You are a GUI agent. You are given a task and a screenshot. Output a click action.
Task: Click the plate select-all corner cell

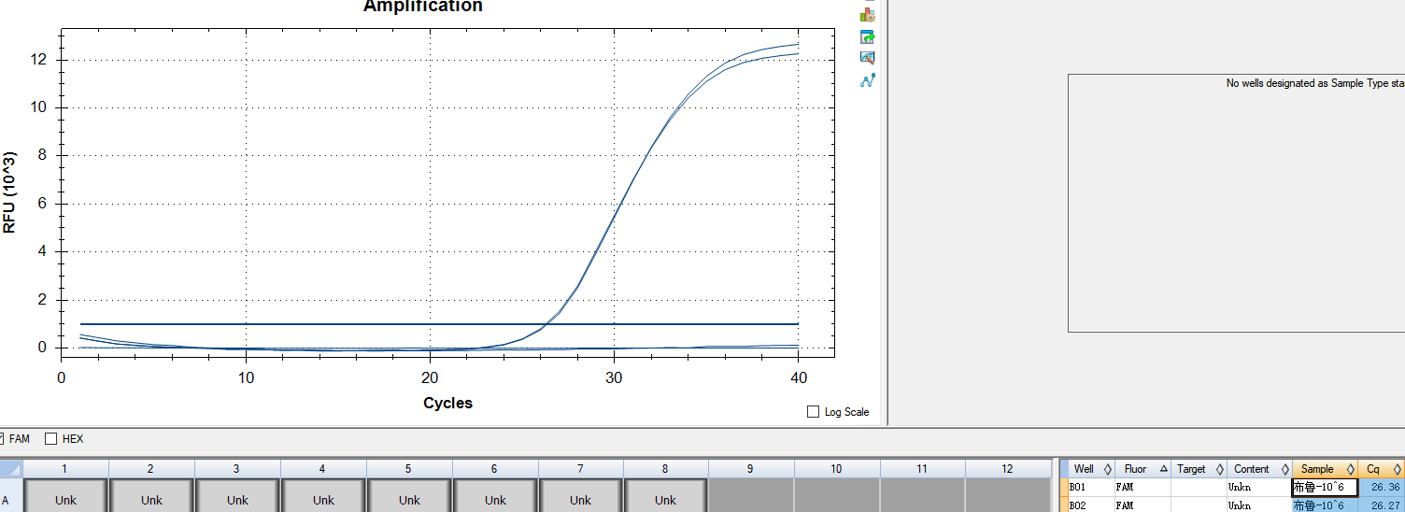pos(11,468)
